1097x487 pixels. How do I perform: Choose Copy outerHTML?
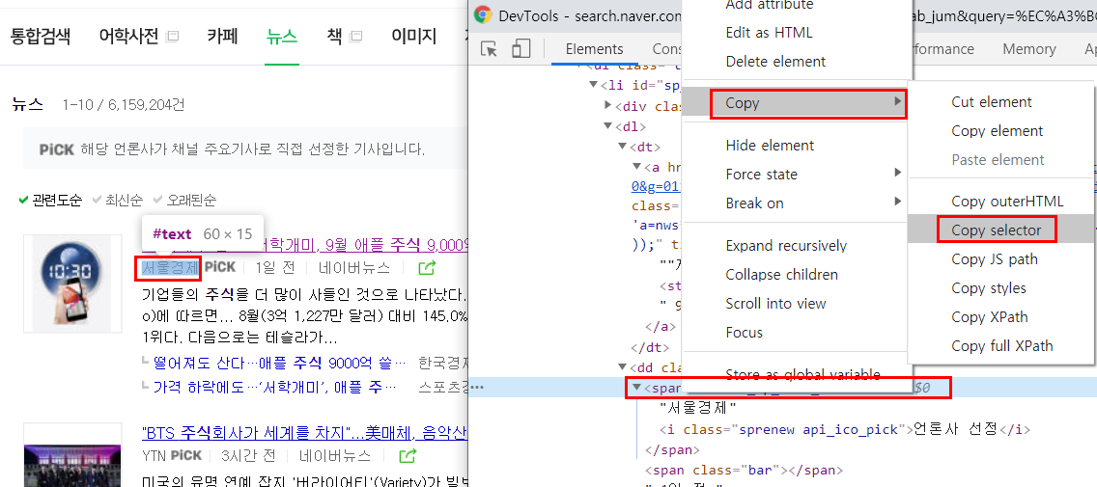pos(1000,202)
